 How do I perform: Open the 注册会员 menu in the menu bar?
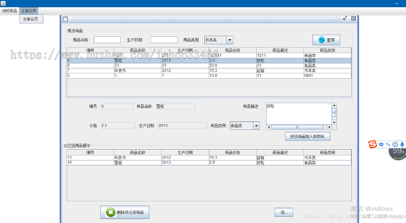(29, 11)
